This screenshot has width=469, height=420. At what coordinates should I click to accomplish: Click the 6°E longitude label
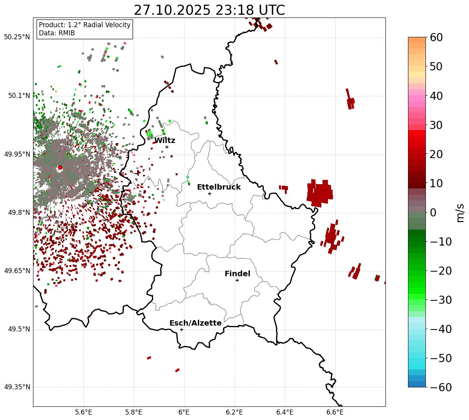pyautogui.click(x=184, y=412)
